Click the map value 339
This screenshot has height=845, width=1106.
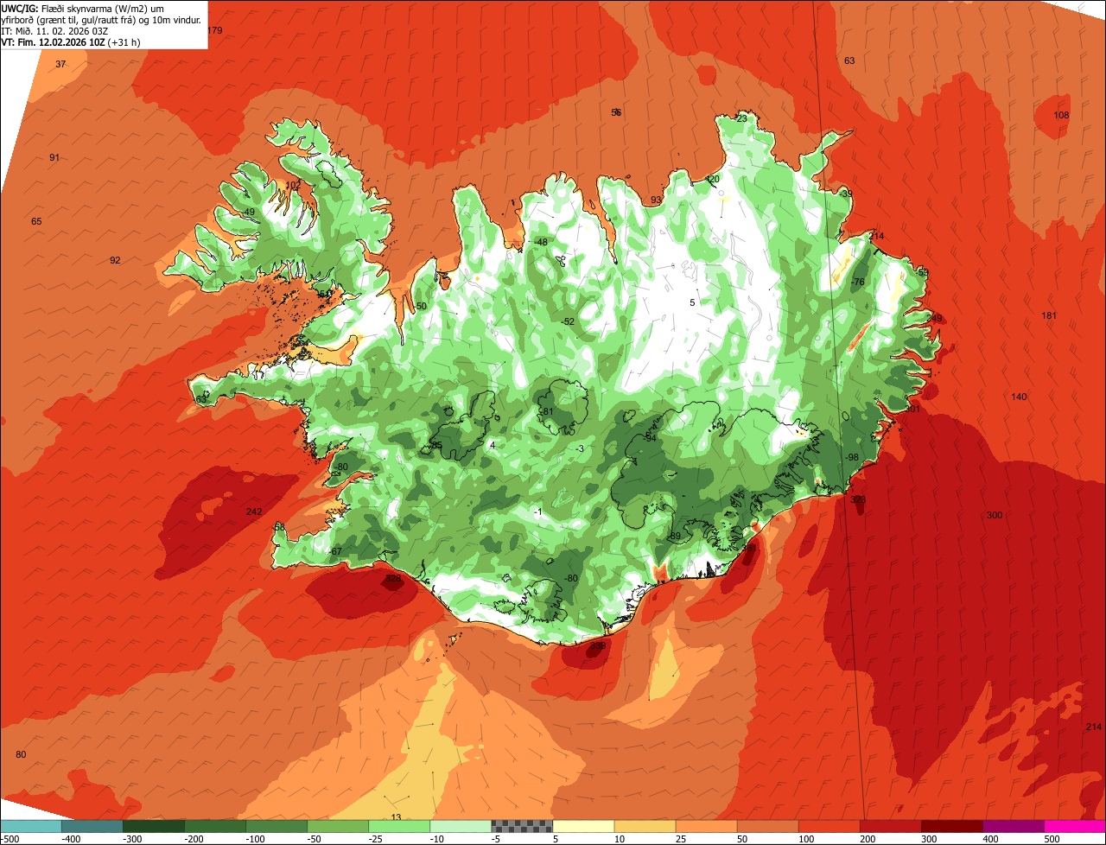[597, 645]
